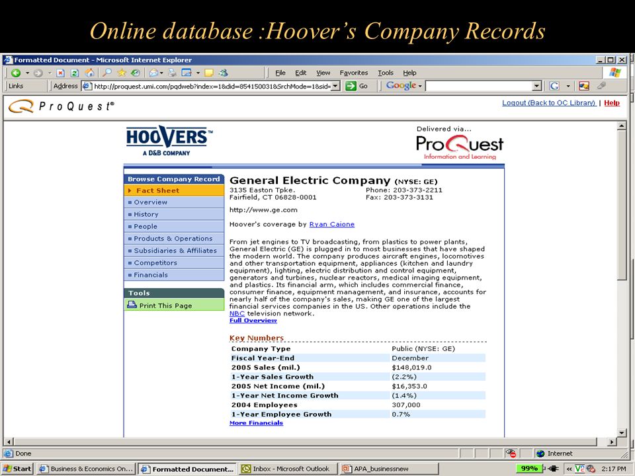Open Favorites with star icon
This screenshot has height=476, width=635.
tap(122, 73)
